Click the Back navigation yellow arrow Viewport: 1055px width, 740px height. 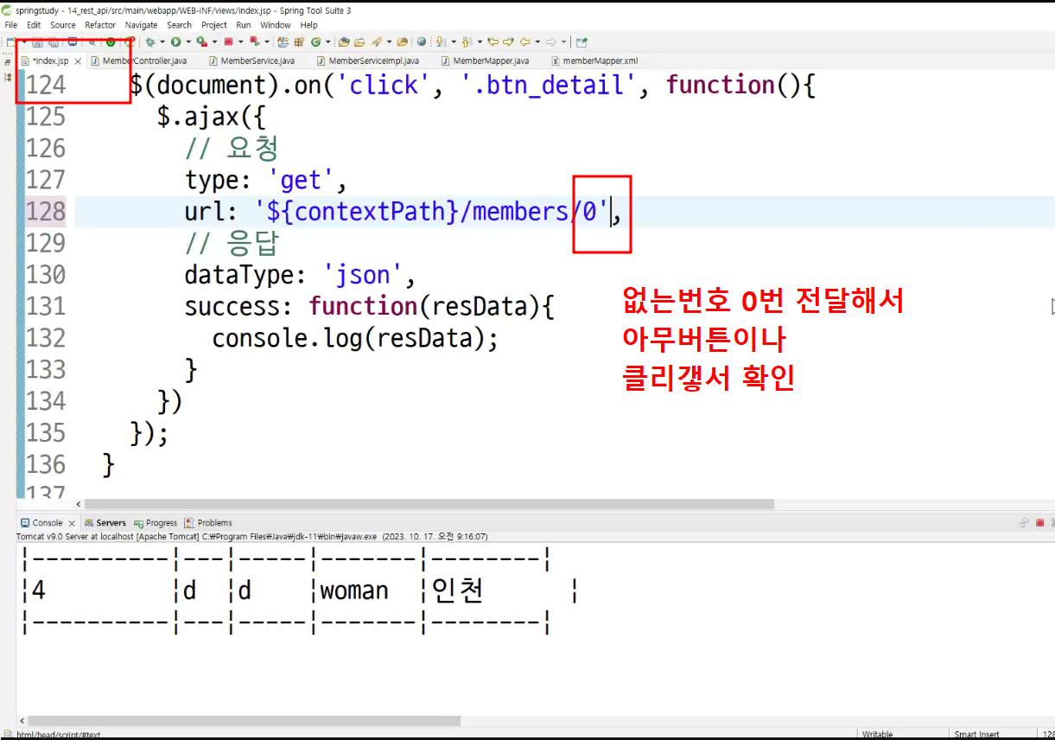point(524,41)
